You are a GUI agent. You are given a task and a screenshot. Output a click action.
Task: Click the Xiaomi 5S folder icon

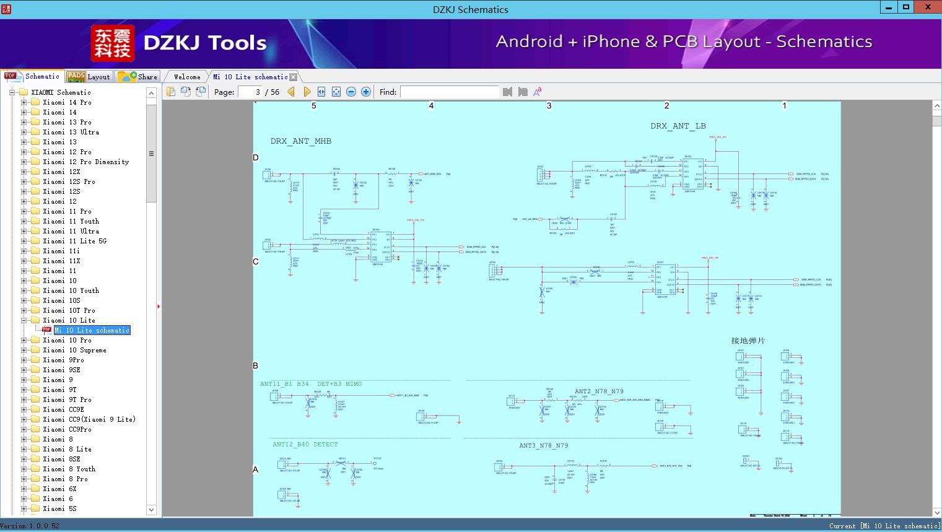click(35, 508)
